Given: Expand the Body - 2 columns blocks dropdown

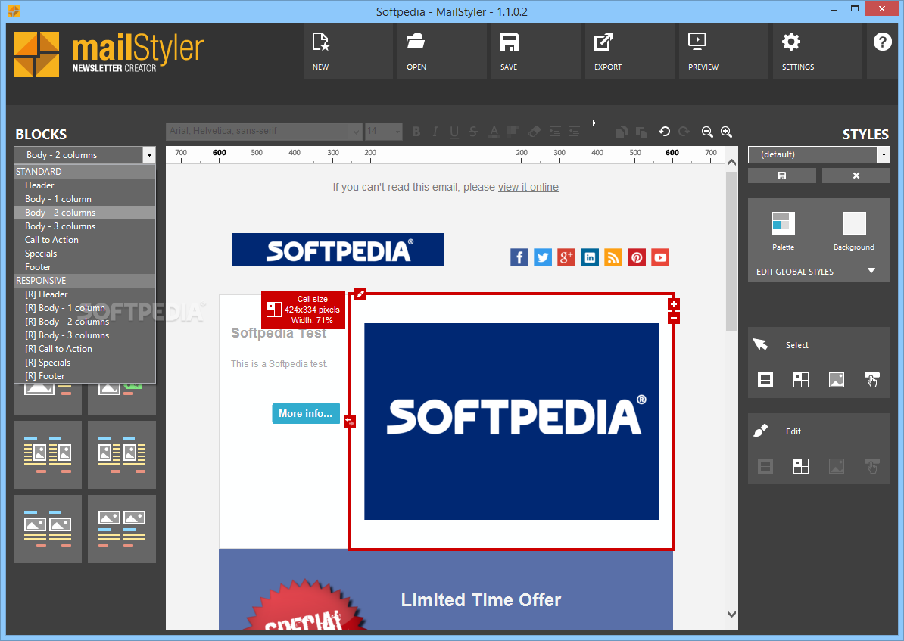Looking at the screenshot, I should [149, 155].
